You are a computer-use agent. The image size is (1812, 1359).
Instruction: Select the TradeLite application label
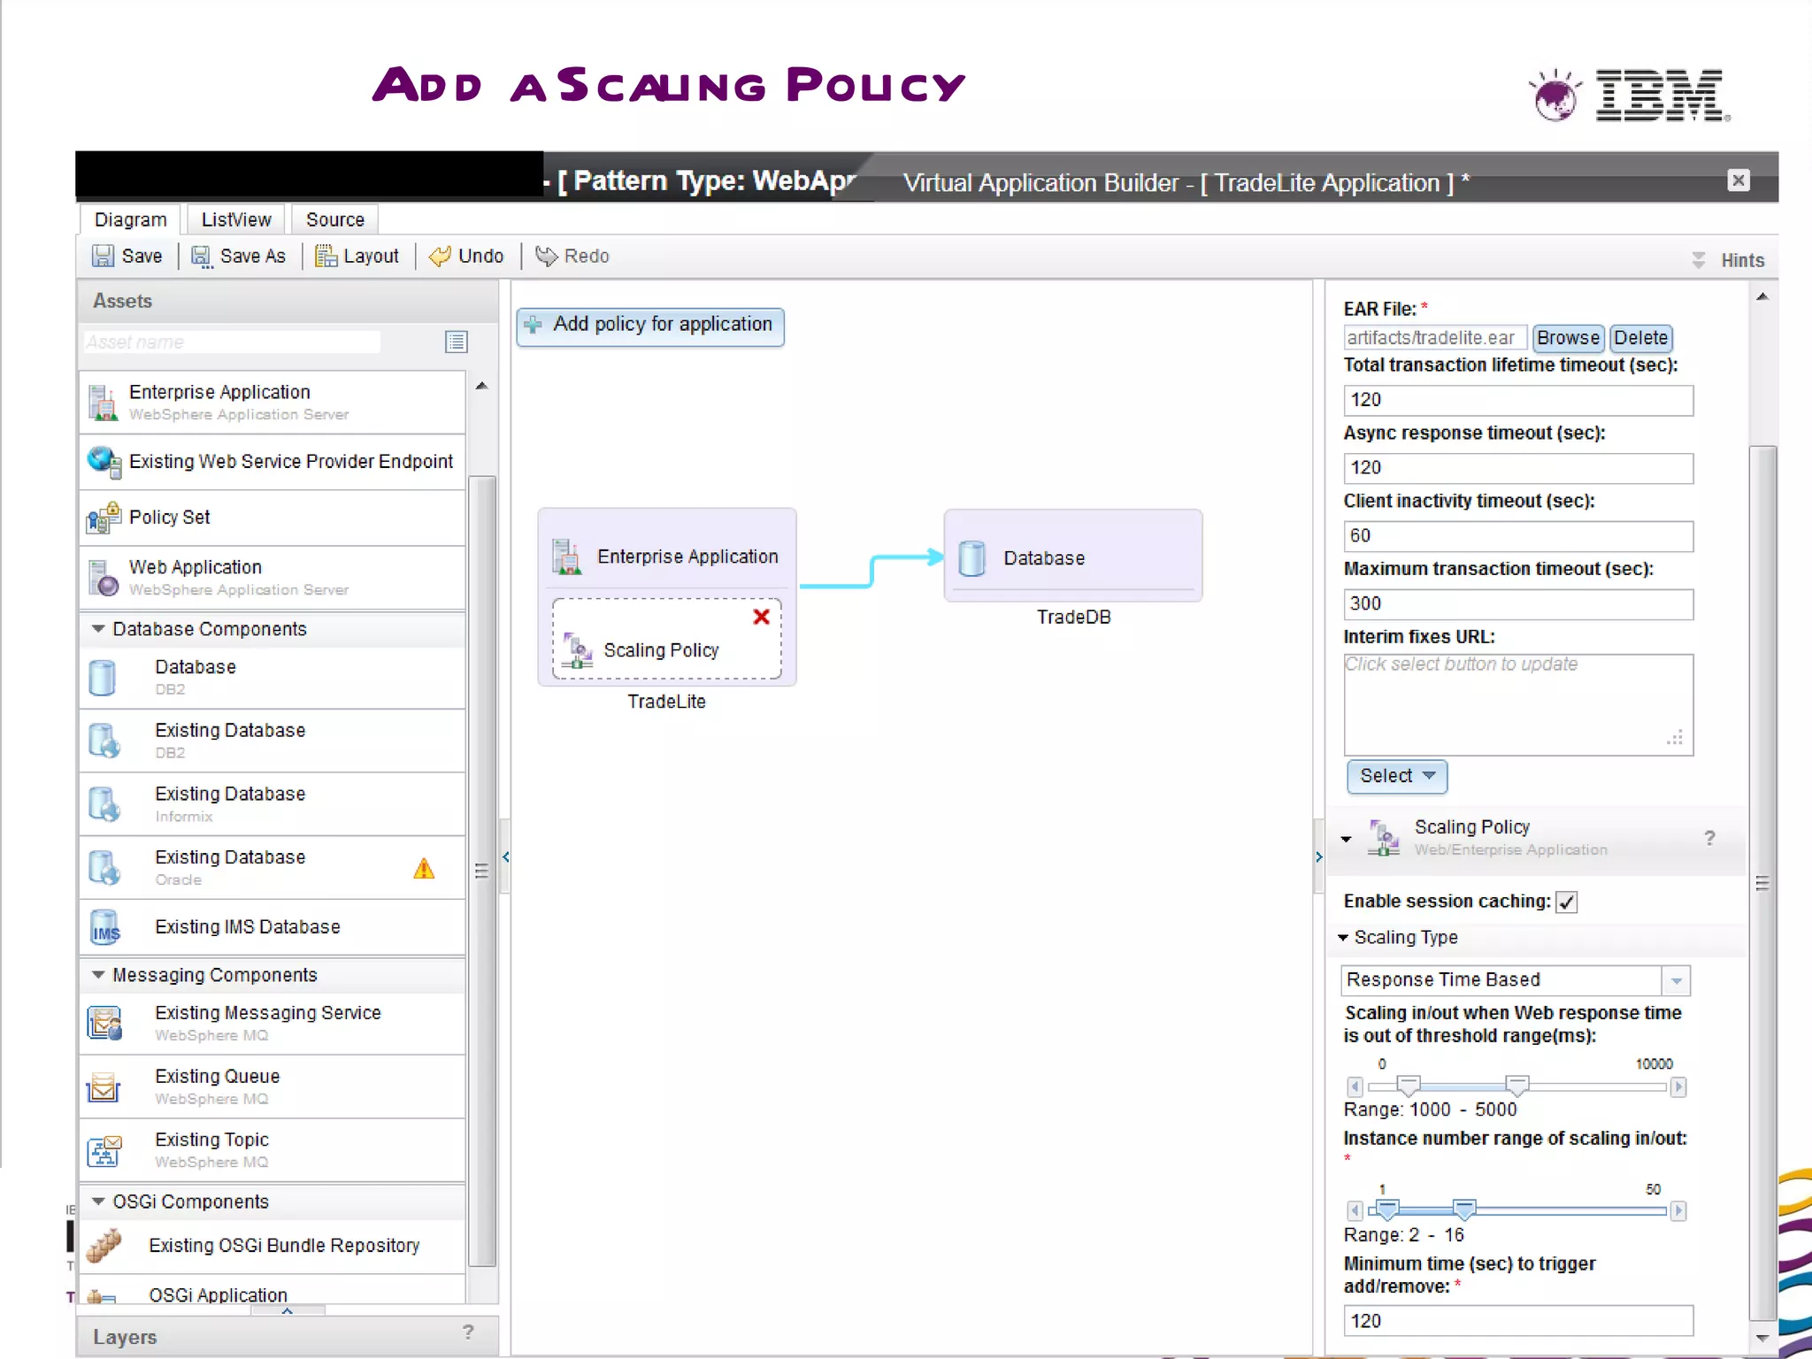[666, 702]
